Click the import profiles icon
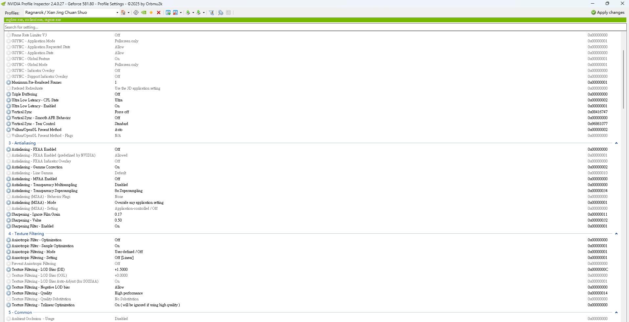 (198, 12)
